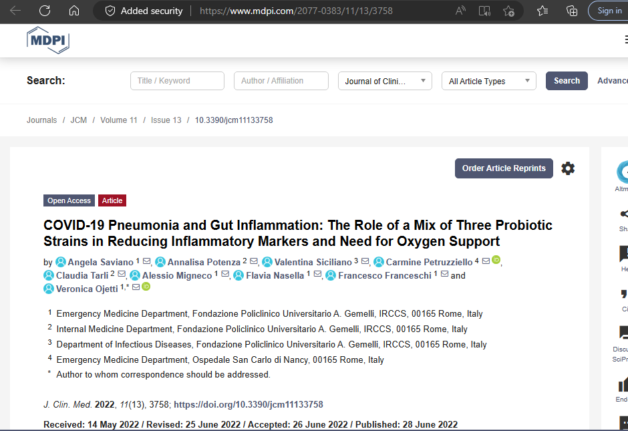Click the Department of Infectious Diseases affiliation
The height and width of the screenshot is (431, 628).
[271, 345]
